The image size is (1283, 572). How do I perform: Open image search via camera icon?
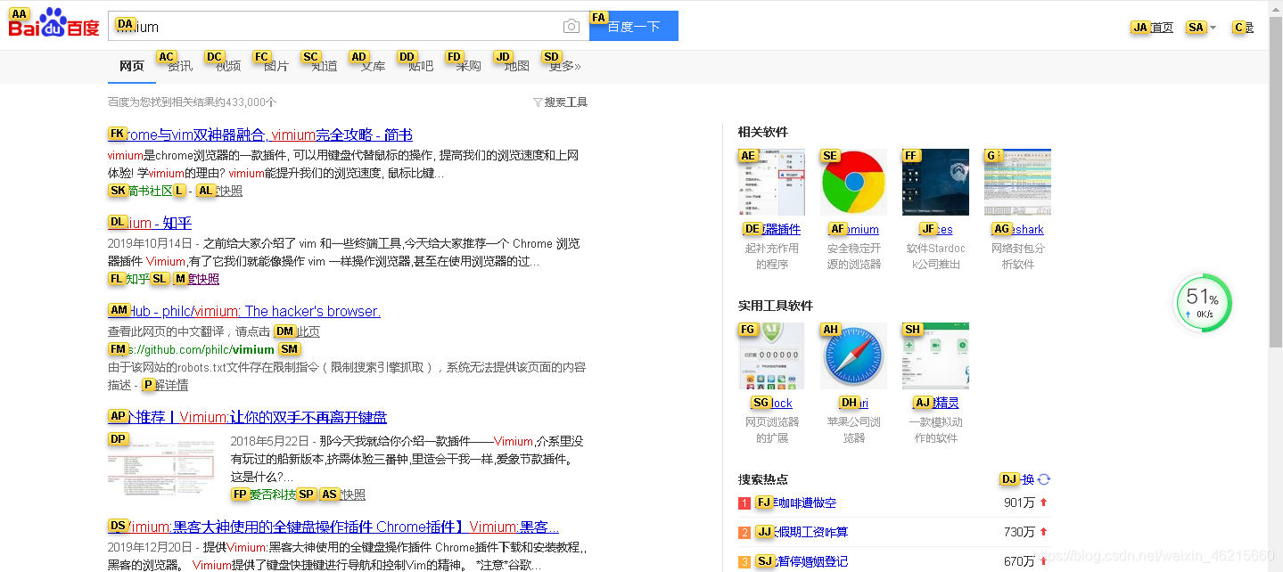click(x=572, y=27)
